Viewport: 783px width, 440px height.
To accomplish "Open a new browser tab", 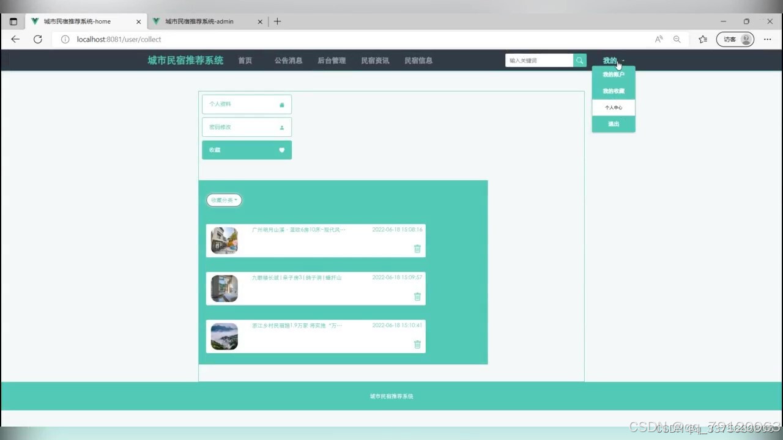I will click(x=277, y=21).
